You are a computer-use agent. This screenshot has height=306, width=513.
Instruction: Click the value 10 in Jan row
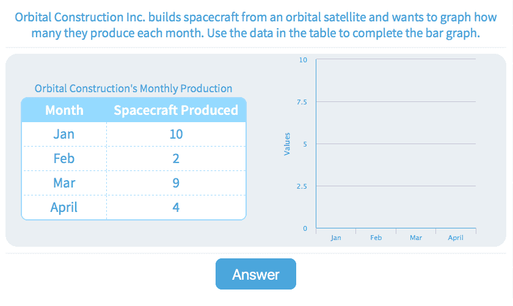tap(176, 134)
